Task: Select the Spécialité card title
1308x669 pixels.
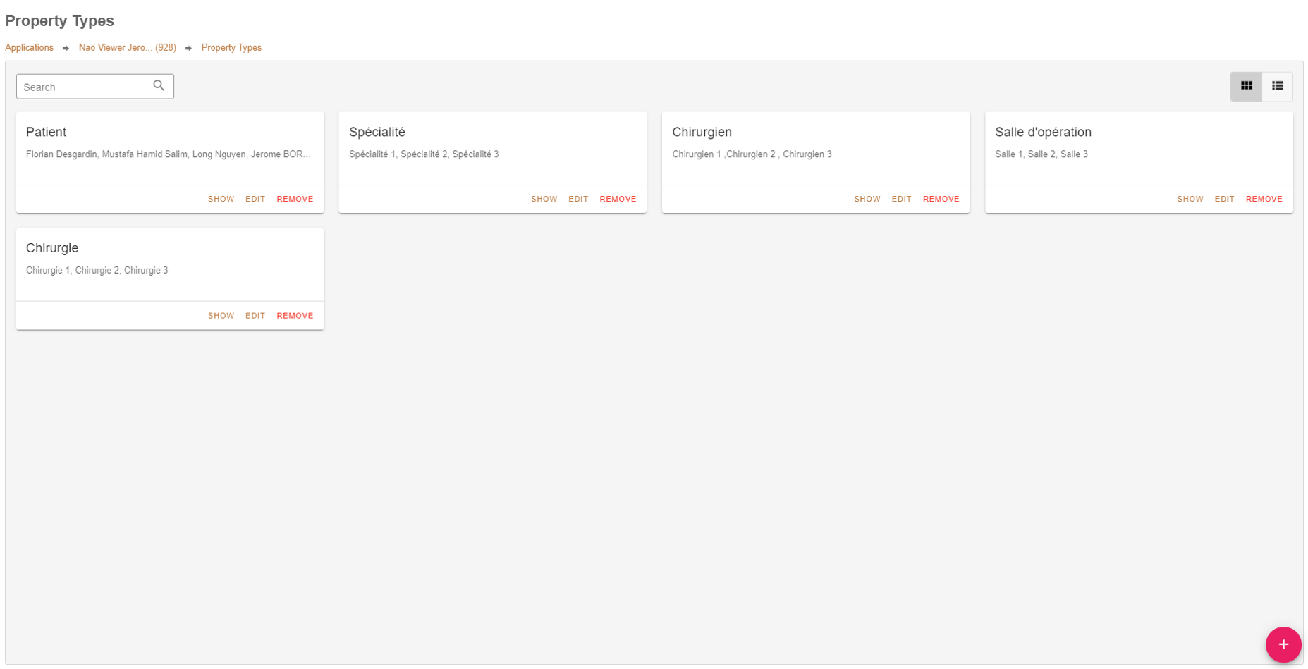Action: pos(377,132)
